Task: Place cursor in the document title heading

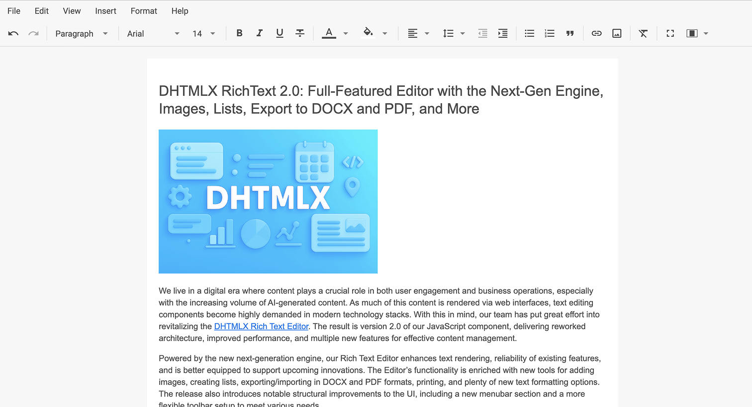Action: click(x=381, y=100)
